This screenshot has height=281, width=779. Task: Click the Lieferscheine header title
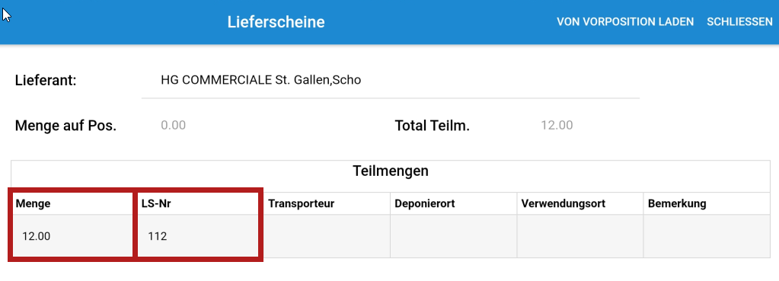pos(276,22)
